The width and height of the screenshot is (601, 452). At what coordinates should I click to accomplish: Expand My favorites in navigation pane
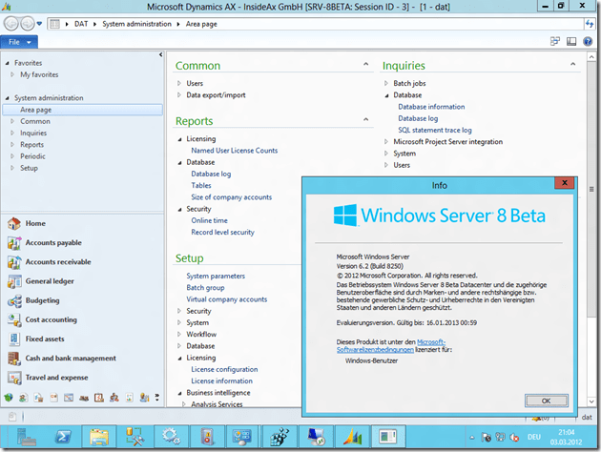[x=12, y=74]
